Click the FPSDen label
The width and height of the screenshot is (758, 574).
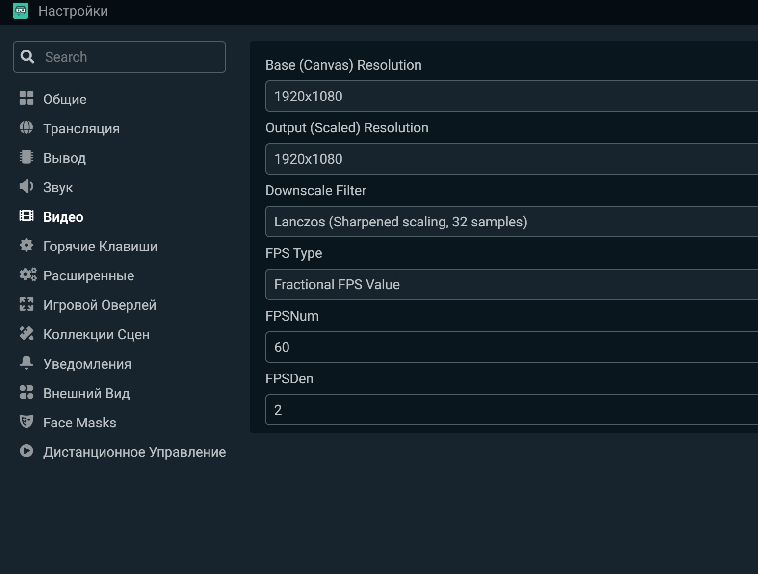pyautogui.click(x=289, y=378)
